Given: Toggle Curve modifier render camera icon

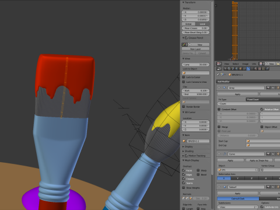Looking at the screenshot, I should (x=268, y=154).
